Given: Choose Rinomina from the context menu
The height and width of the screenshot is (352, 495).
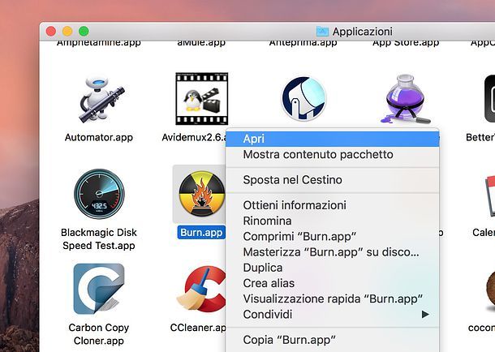Looking at the screenshot, I should point(333,221).
